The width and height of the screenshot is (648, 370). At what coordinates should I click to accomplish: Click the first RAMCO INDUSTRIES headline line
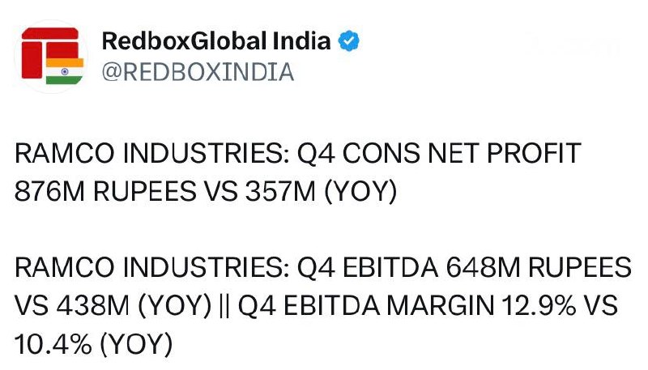[x=297, y=153]
